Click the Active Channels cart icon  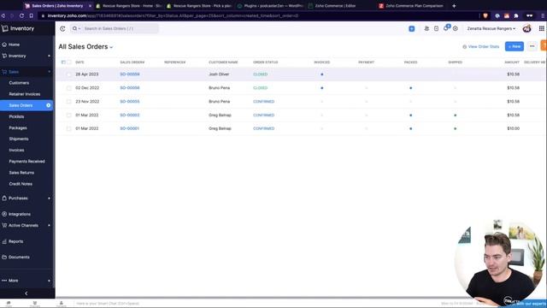pyautogui.click(x=4, y=225)
